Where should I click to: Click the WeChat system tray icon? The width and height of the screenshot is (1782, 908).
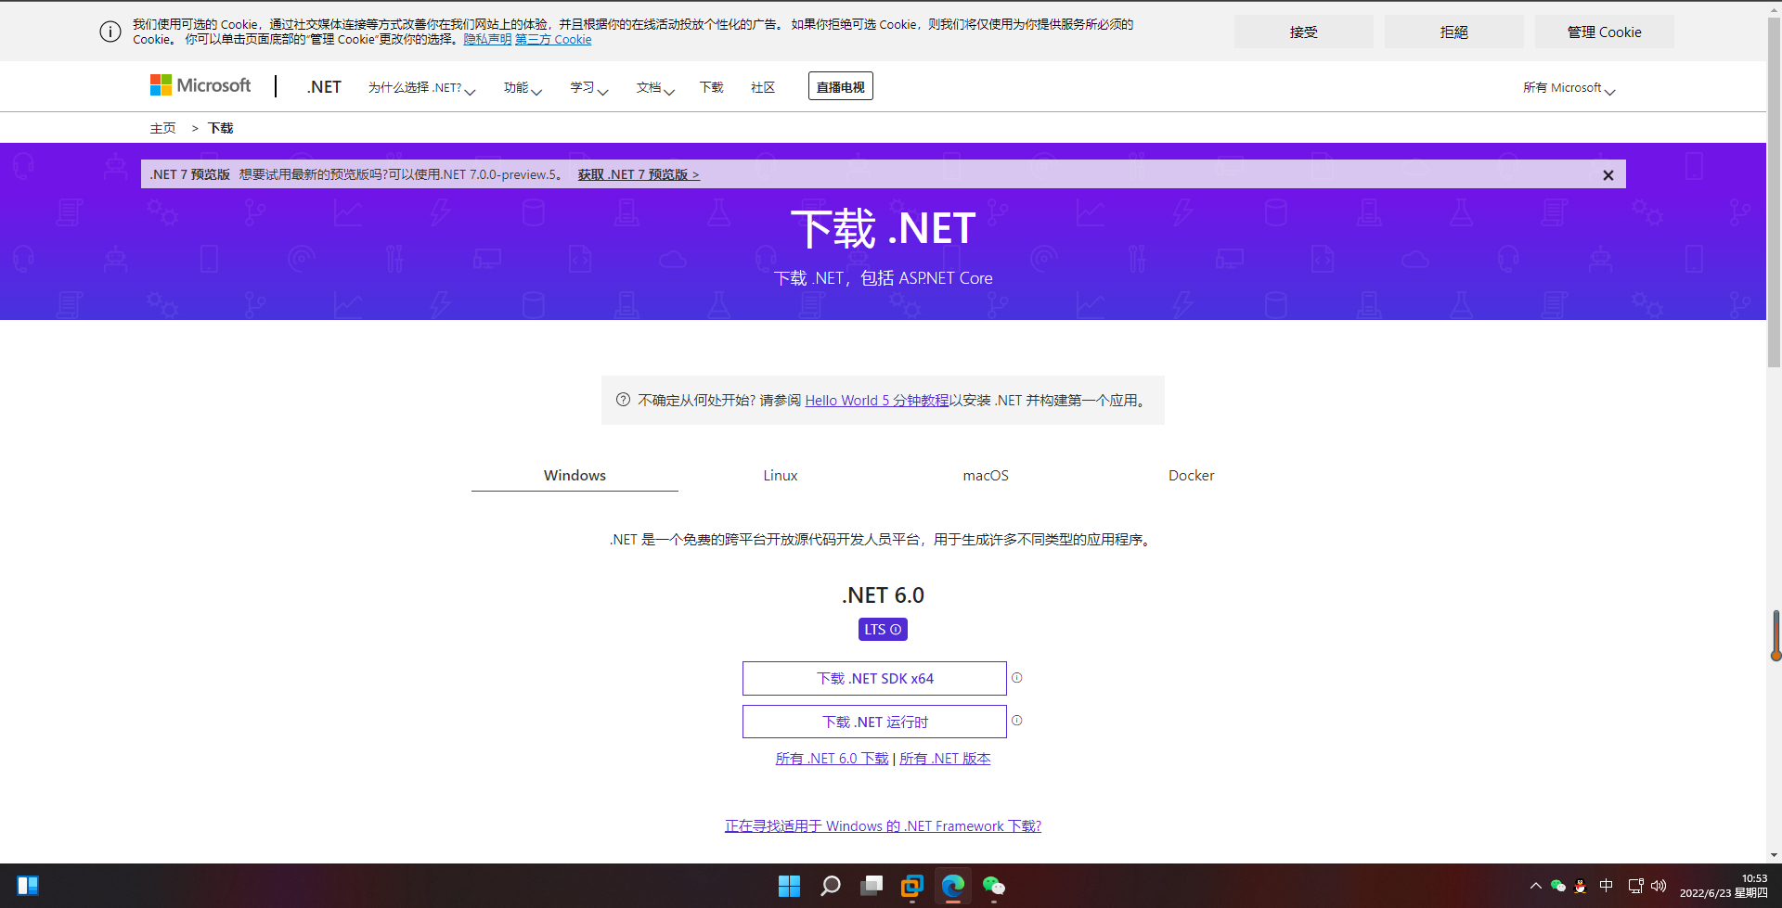click(x=1558, y=886)
